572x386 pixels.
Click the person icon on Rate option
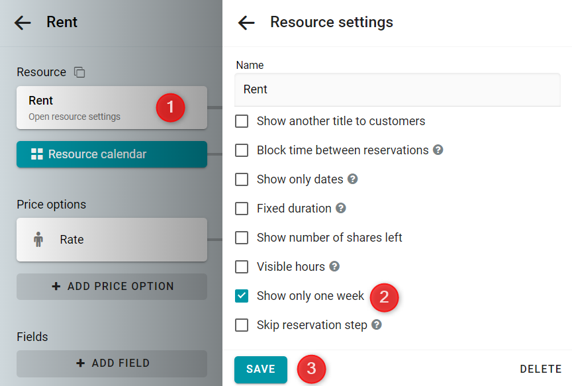point(38,239)
